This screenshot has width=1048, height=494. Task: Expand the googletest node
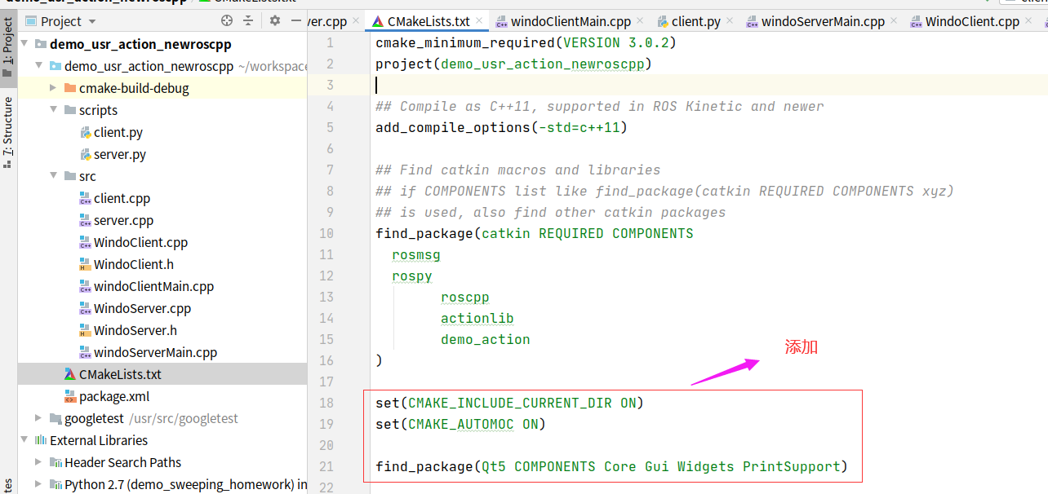(37, 417)
